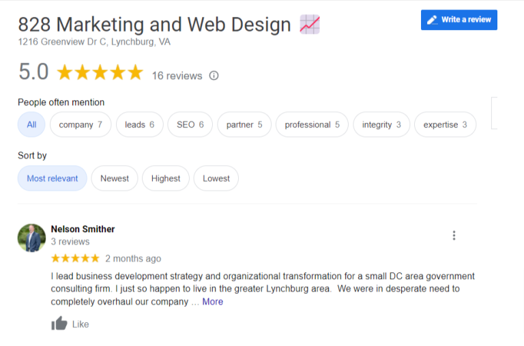The width and height of the screenshot is (524, 346).
Task: Open the reviews info icon
Action: tap(214, 76)
